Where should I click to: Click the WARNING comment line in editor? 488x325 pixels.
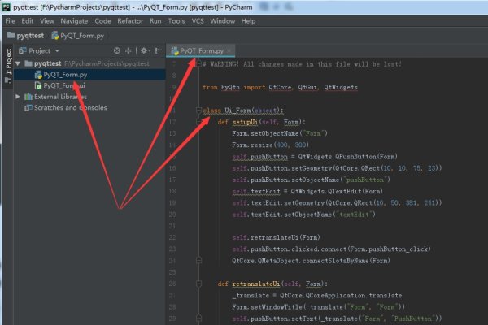pyautogui.click(x=303, y=64)
